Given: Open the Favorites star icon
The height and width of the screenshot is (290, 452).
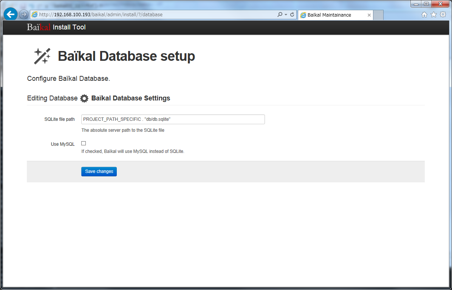Looking at the screenshot, I should click(433, 15).
